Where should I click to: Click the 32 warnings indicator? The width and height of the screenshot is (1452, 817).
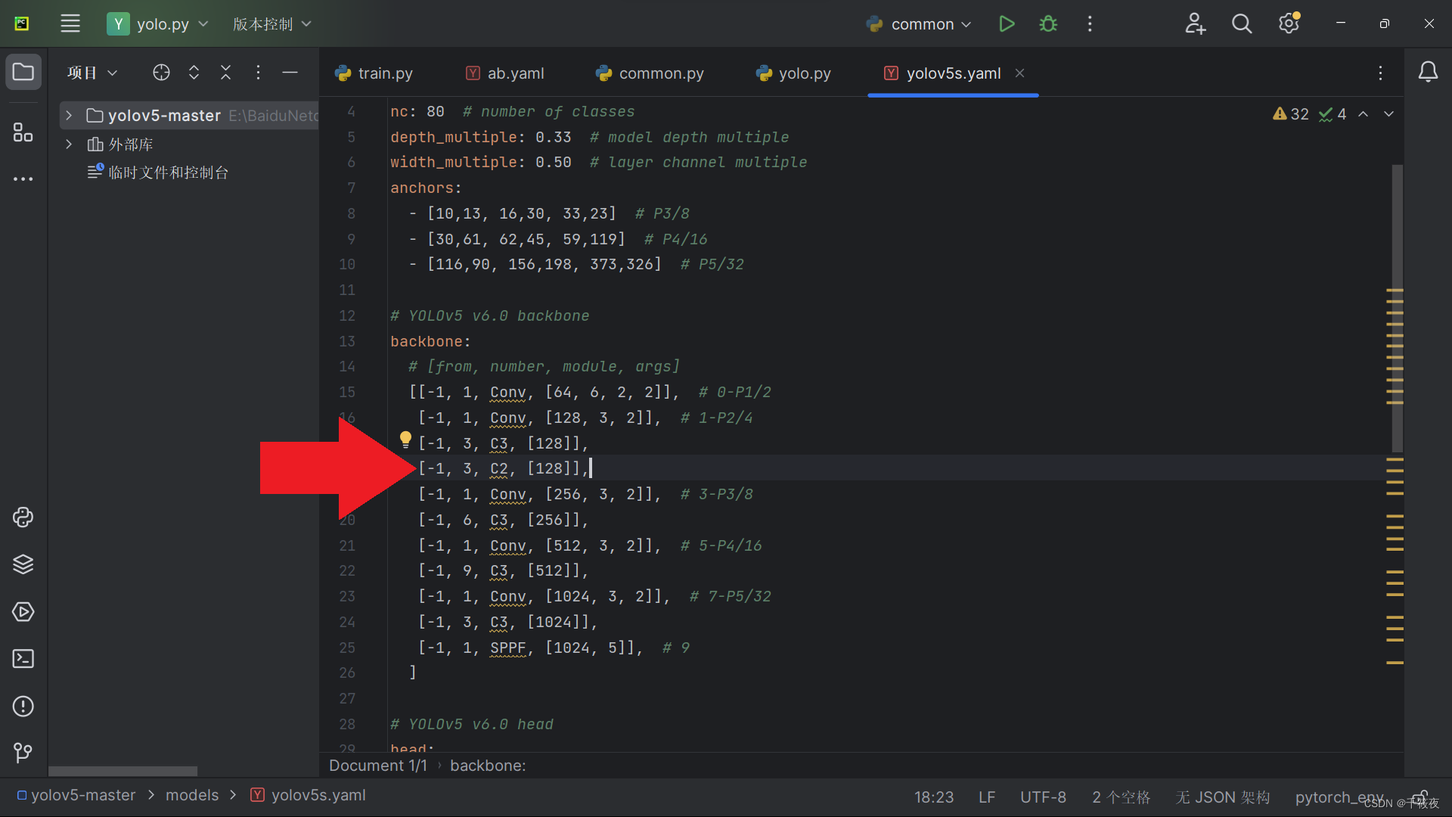1291,114
